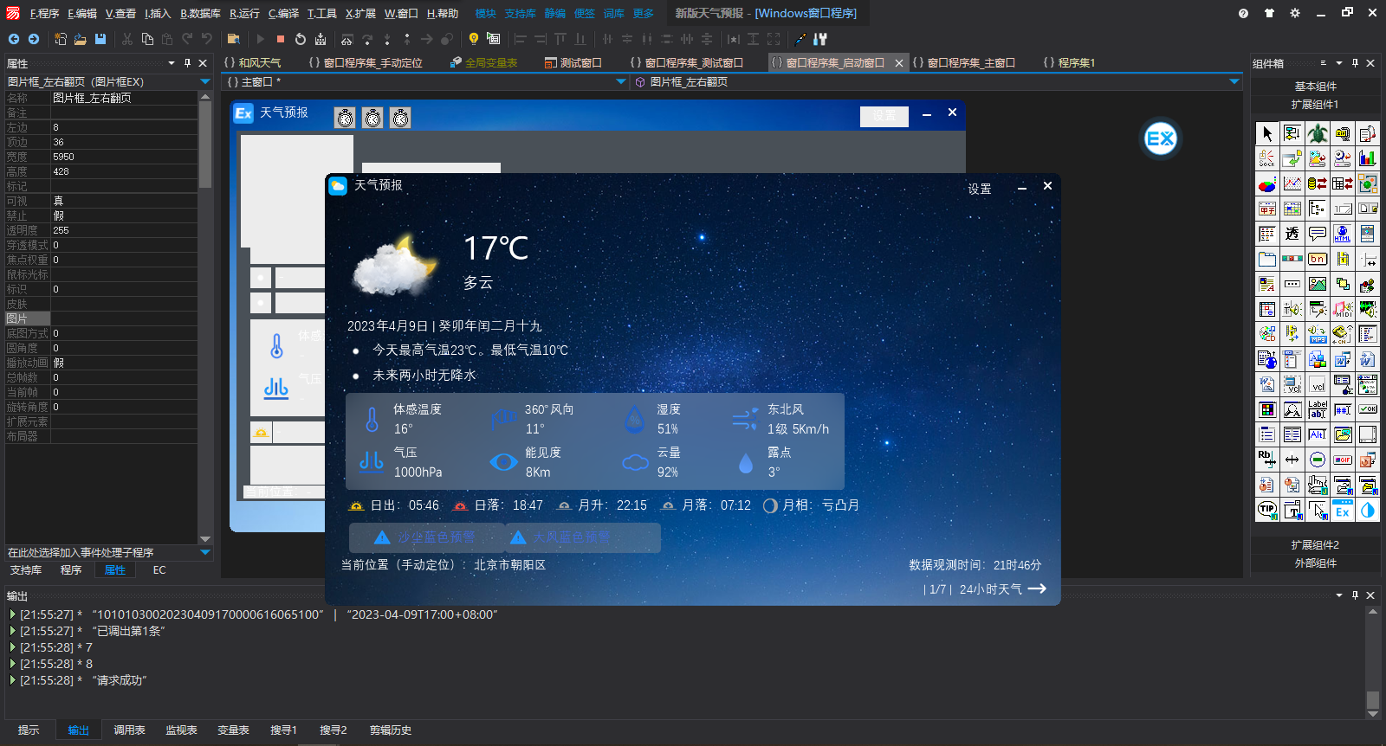Open the T.工具 menu
The image size is (1386, 746).
(322, 13)
